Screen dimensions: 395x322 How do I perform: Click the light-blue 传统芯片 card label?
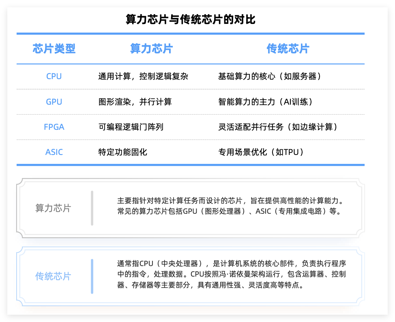(53, 277)
